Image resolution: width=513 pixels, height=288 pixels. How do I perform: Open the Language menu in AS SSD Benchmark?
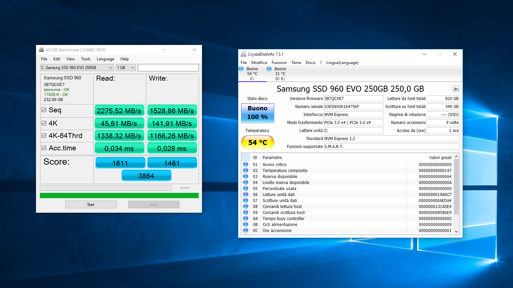click(x=105, y=59)
